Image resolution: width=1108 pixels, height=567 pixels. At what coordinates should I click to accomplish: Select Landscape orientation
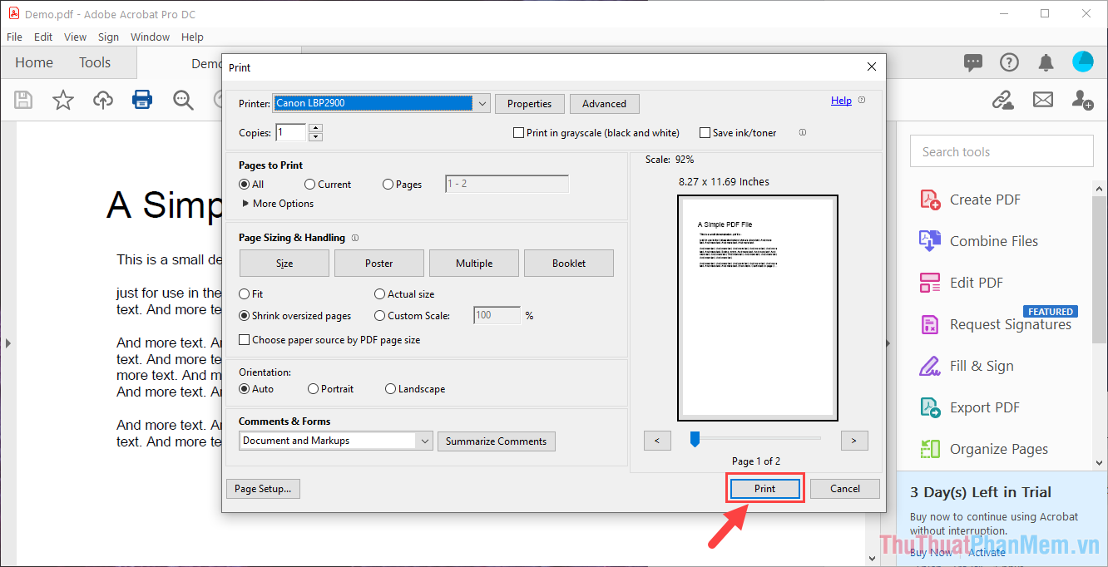coord(390,389)
